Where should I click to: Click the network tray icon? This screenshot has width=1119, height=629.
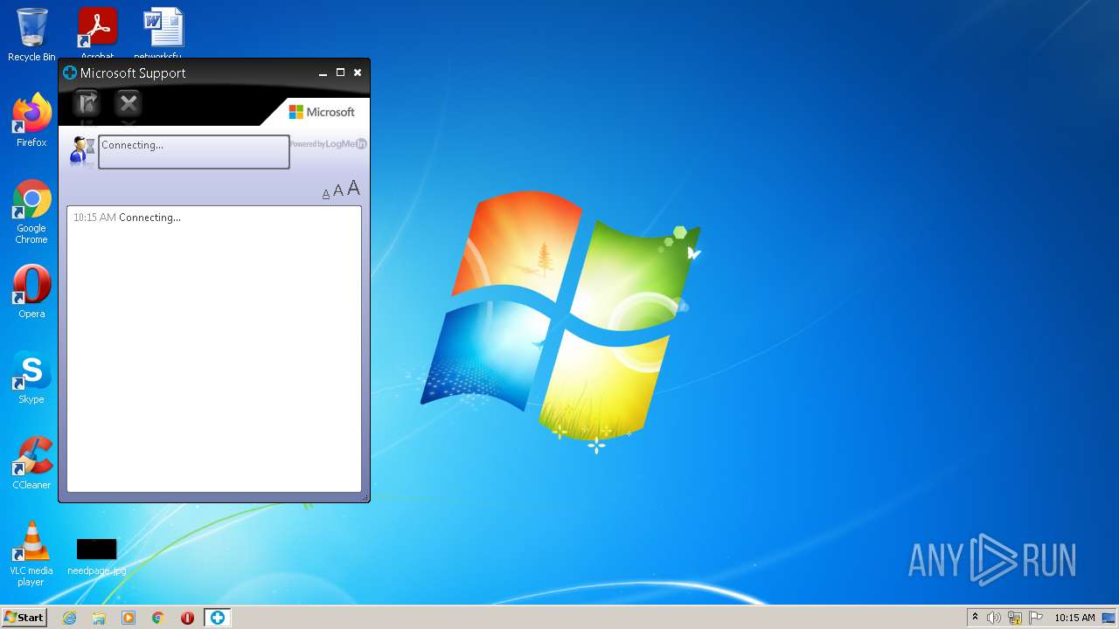tap(1015, 618)
